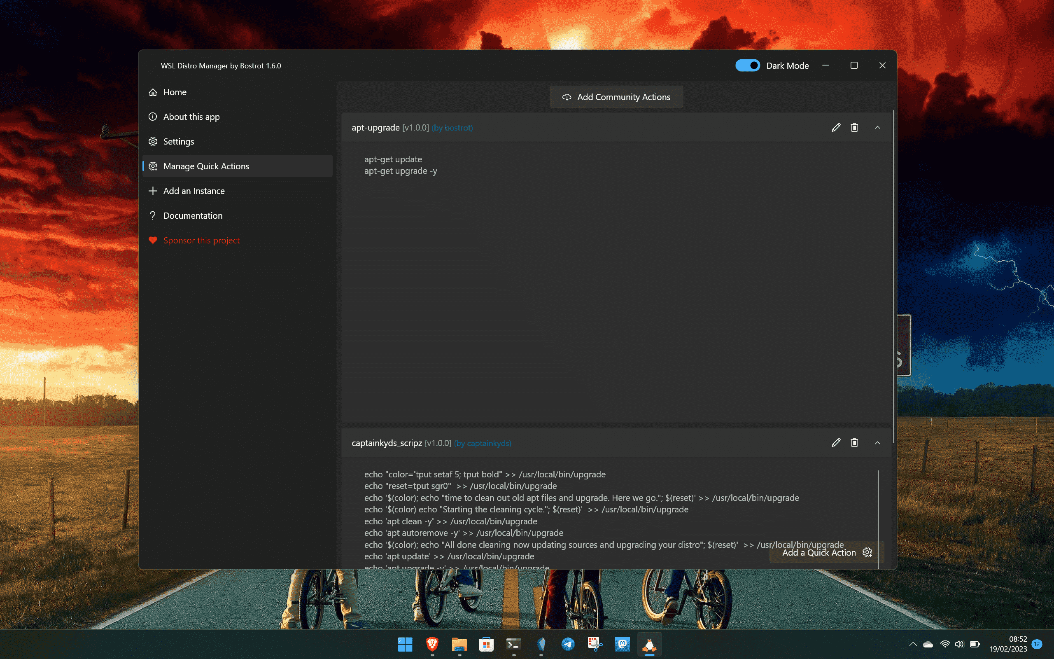This screenshot has height=659, width=1054.
Task: Click the delete icon for captainkyds_scripz action
Action: [854, 443]
